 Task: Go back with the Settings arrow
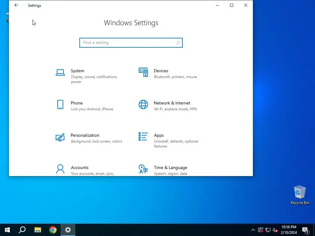16,6
